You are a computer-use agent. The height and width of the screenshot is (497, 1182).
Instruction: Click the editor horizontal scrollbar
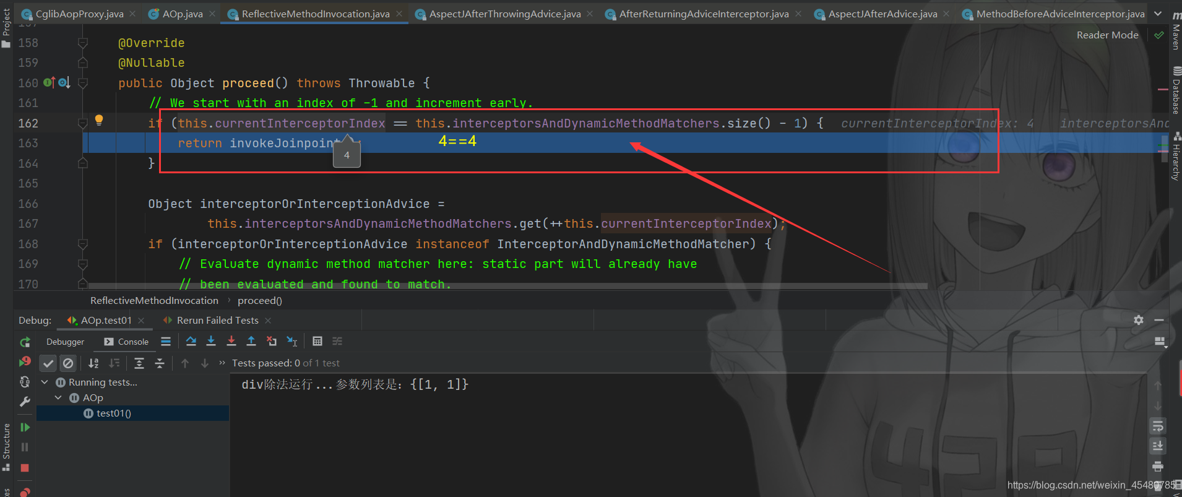pos(507,286)
